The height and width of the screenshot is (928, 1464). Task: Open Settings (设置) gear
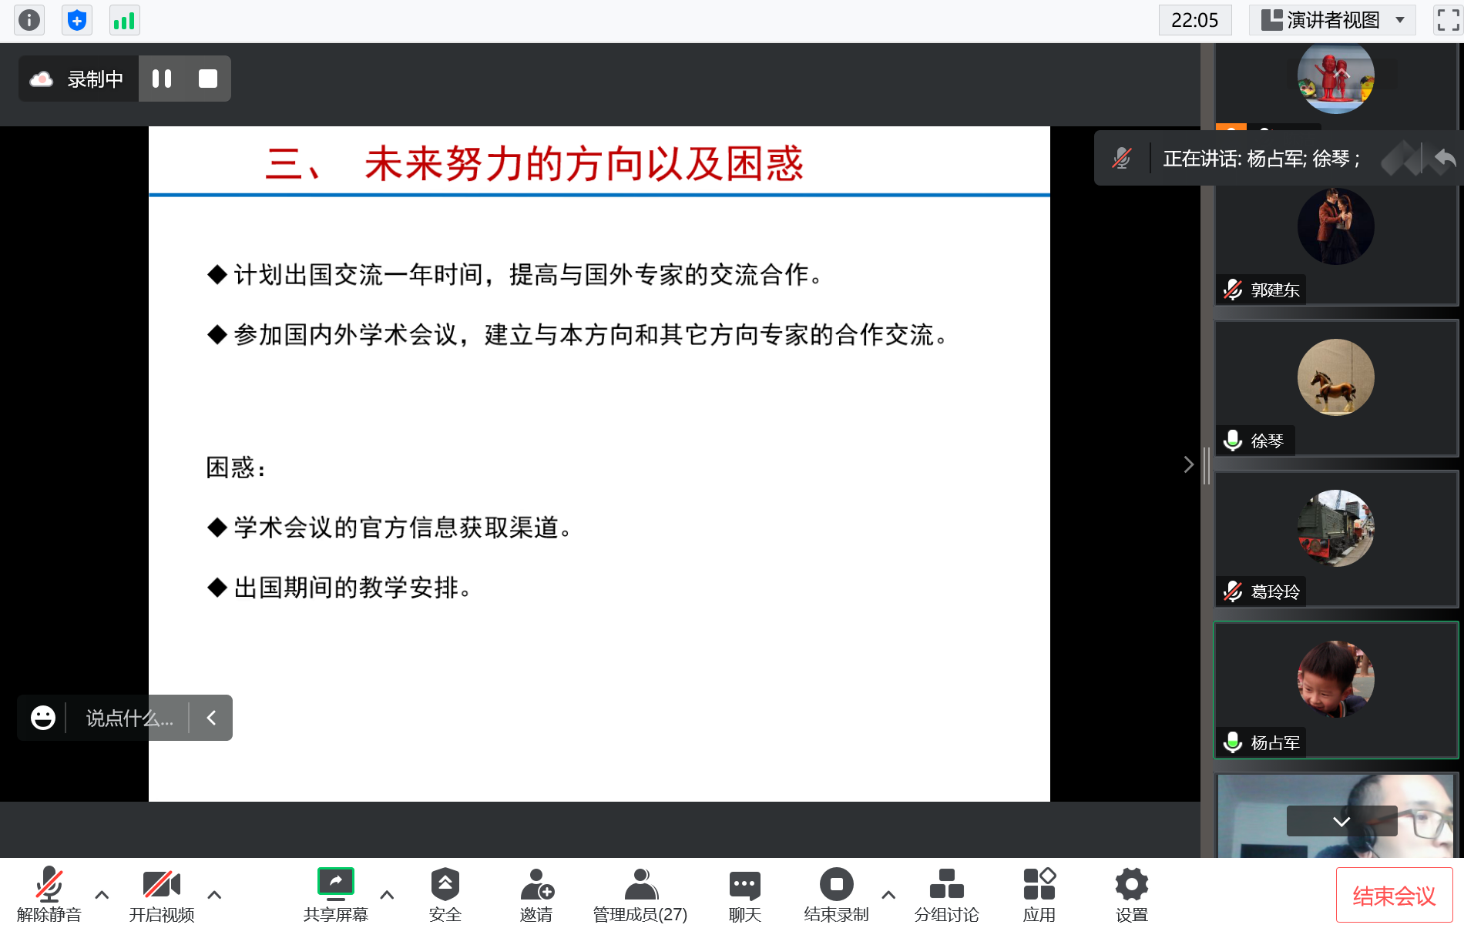(1131, 893)
